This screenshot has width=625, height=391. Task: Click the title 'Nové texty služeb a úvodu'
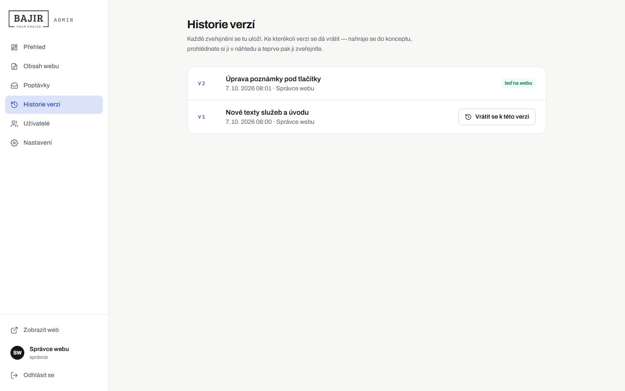coord(267,113)
